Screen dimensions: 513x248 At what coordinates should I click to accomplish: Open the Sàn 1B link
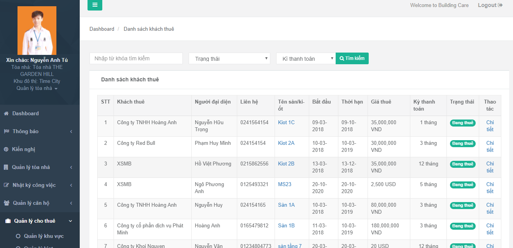286,226
